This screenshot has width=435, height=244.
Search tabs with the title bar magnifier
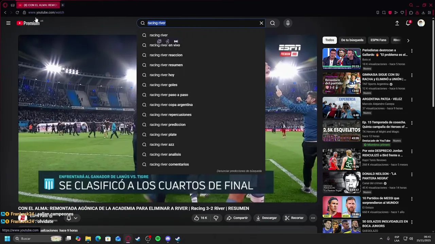click(x=411, y=5)
